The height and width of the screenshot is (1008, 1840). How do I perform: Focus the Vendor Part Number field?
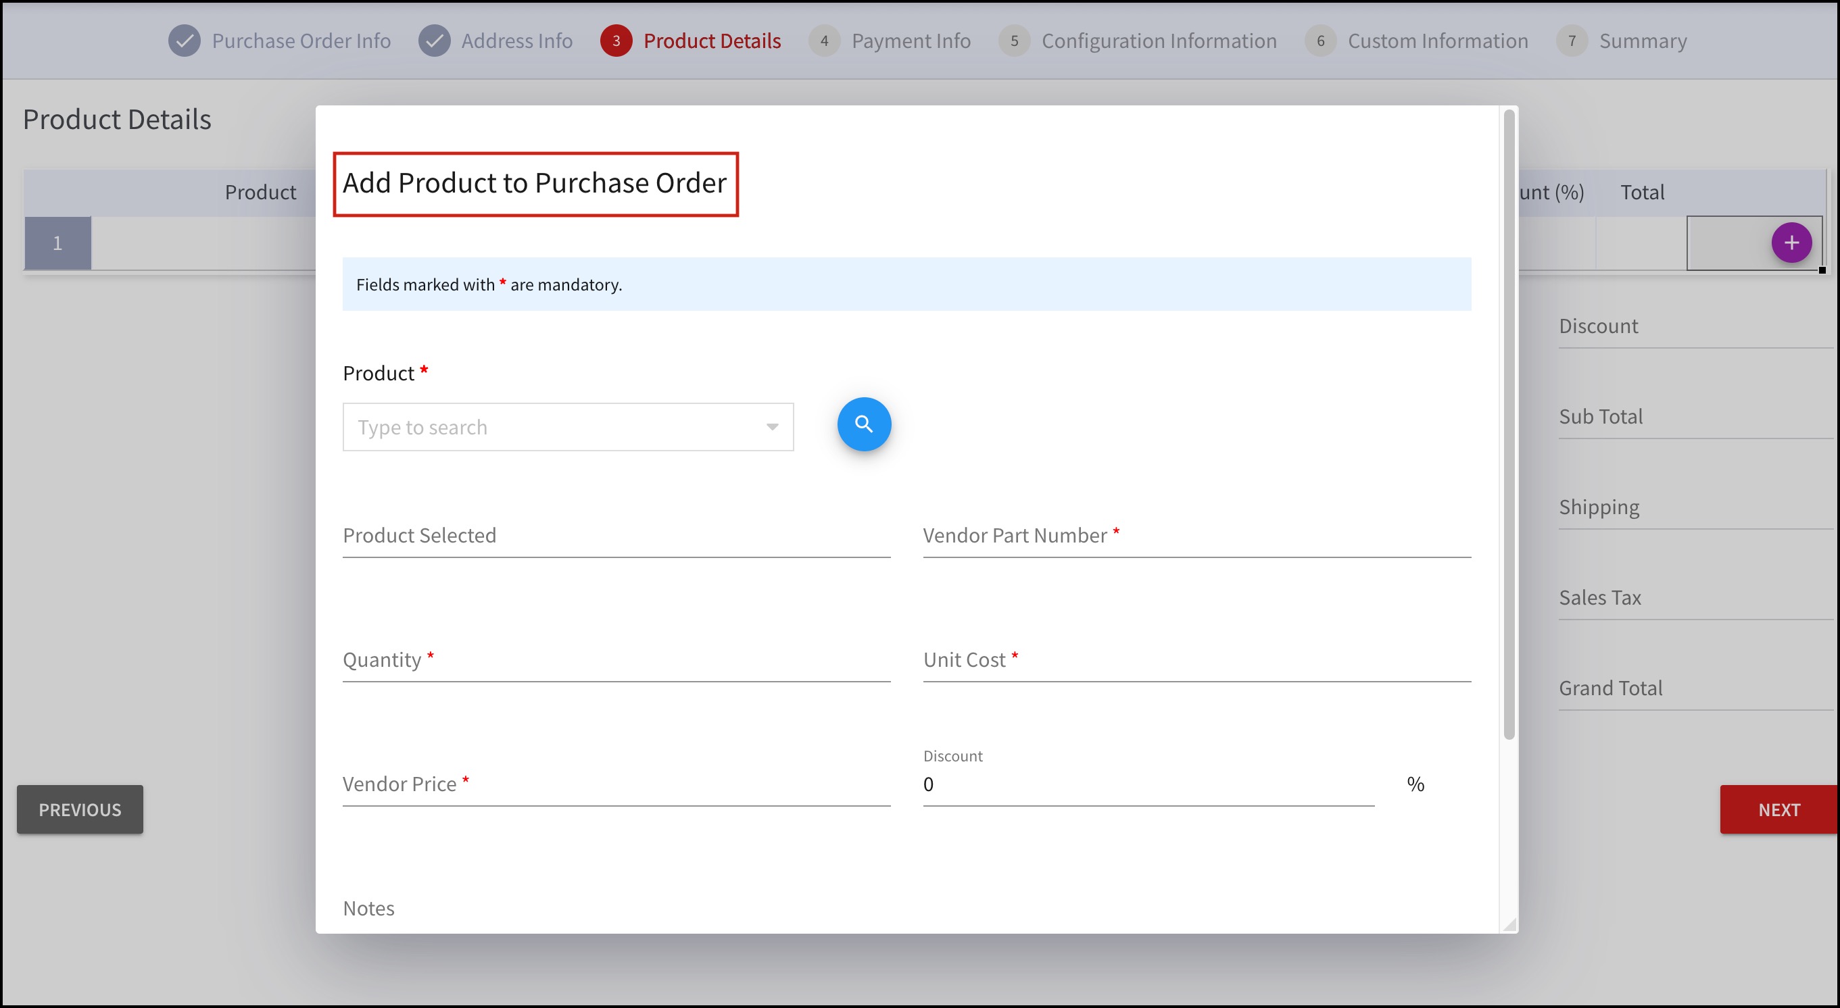1196,535
